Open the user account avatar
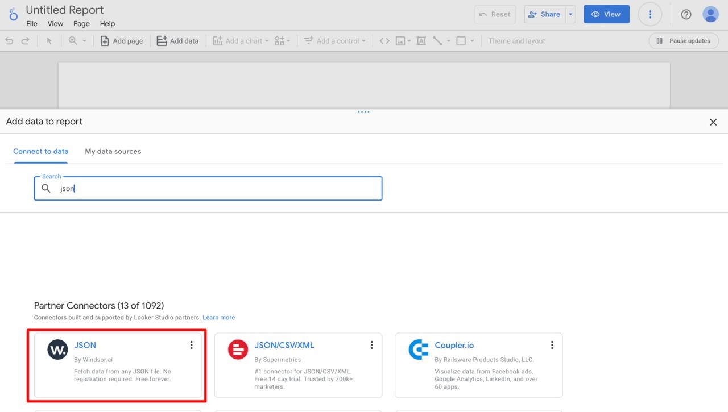728x412 pixels. [x=710, y=14]
